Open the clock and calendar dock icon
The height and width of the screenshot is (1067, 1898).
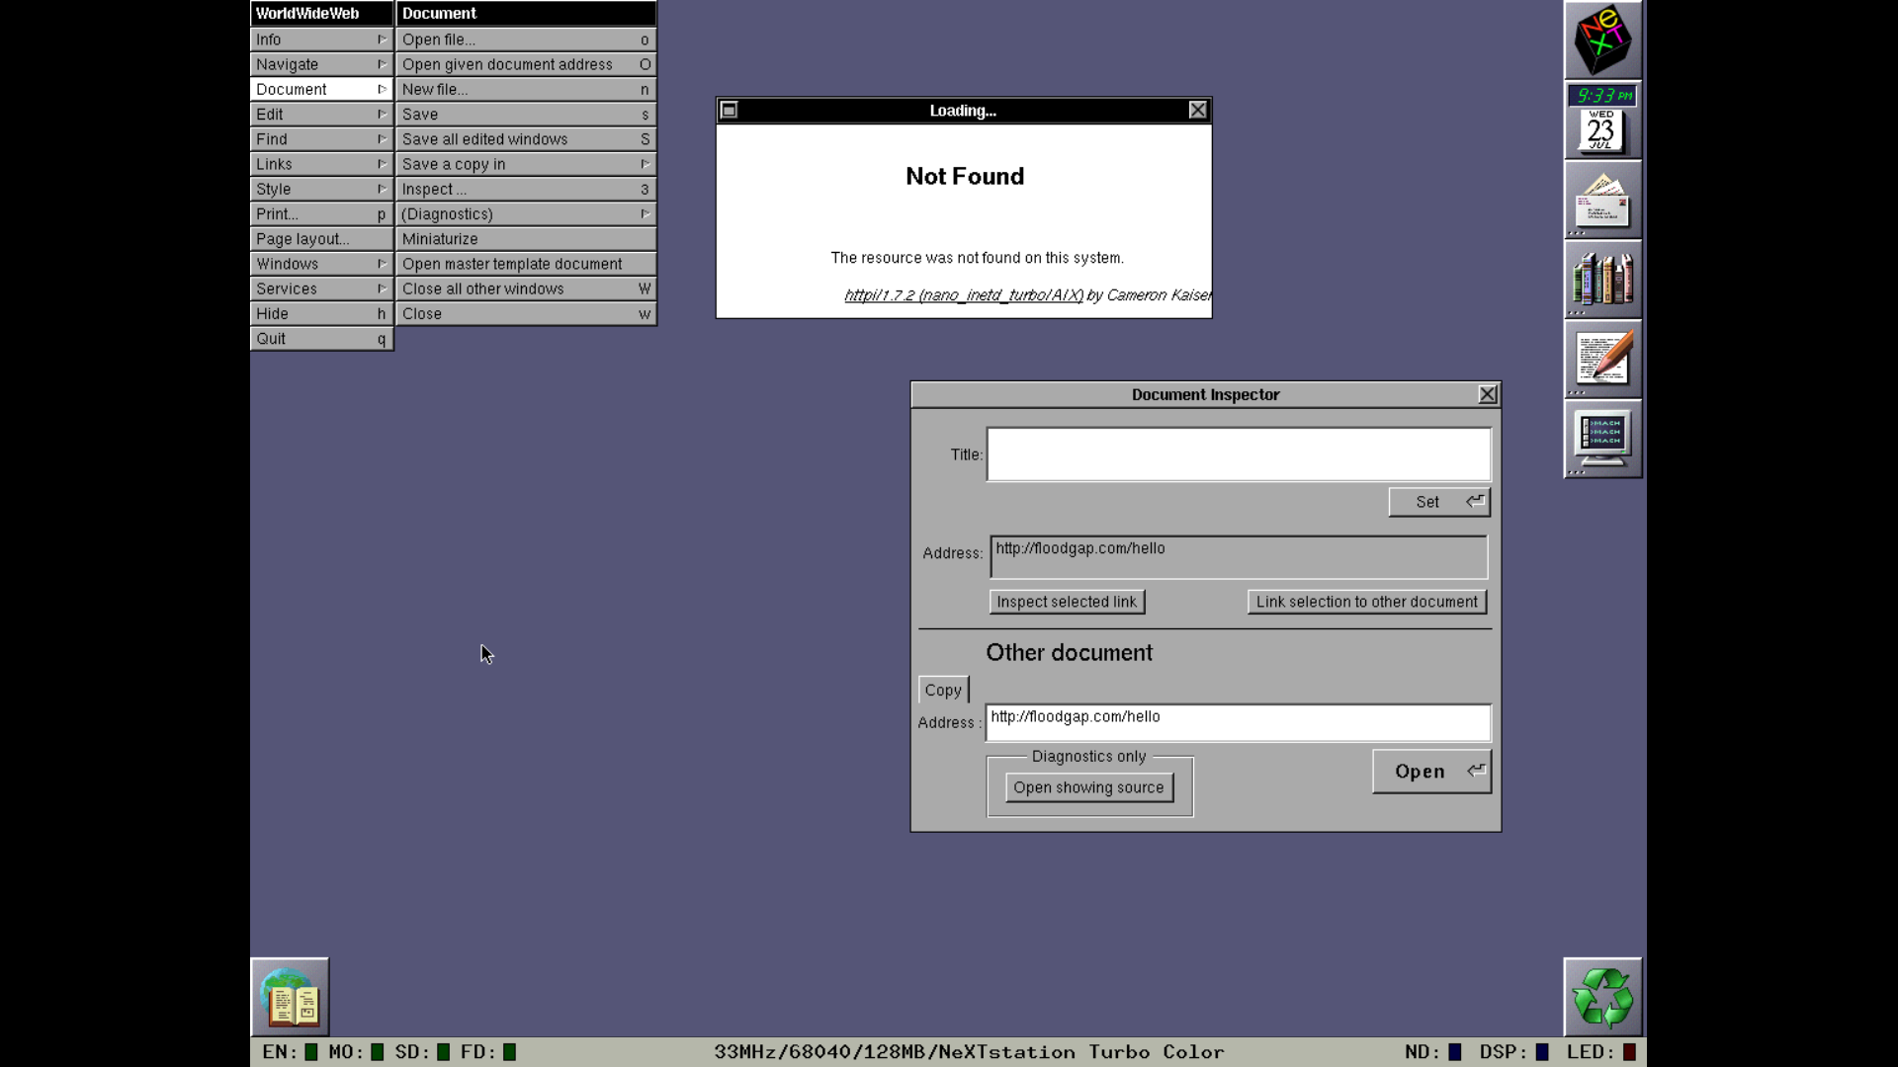(1602, 121)
